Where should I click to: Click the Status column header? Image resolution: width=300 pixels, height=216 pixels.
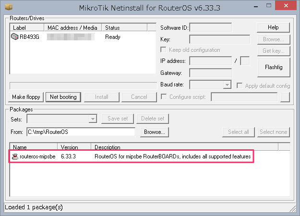124,27
